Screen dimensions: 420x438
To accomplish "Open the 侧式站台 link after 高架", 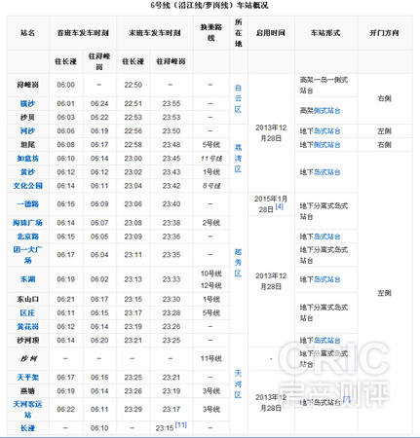I will click(327, 111).
